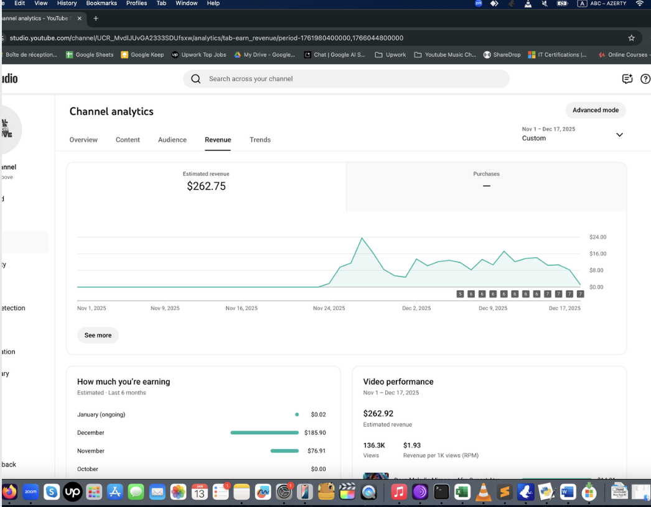Open VLC from the dock
Viewport: 651px width, 507px height.
[x=483, y=492]
